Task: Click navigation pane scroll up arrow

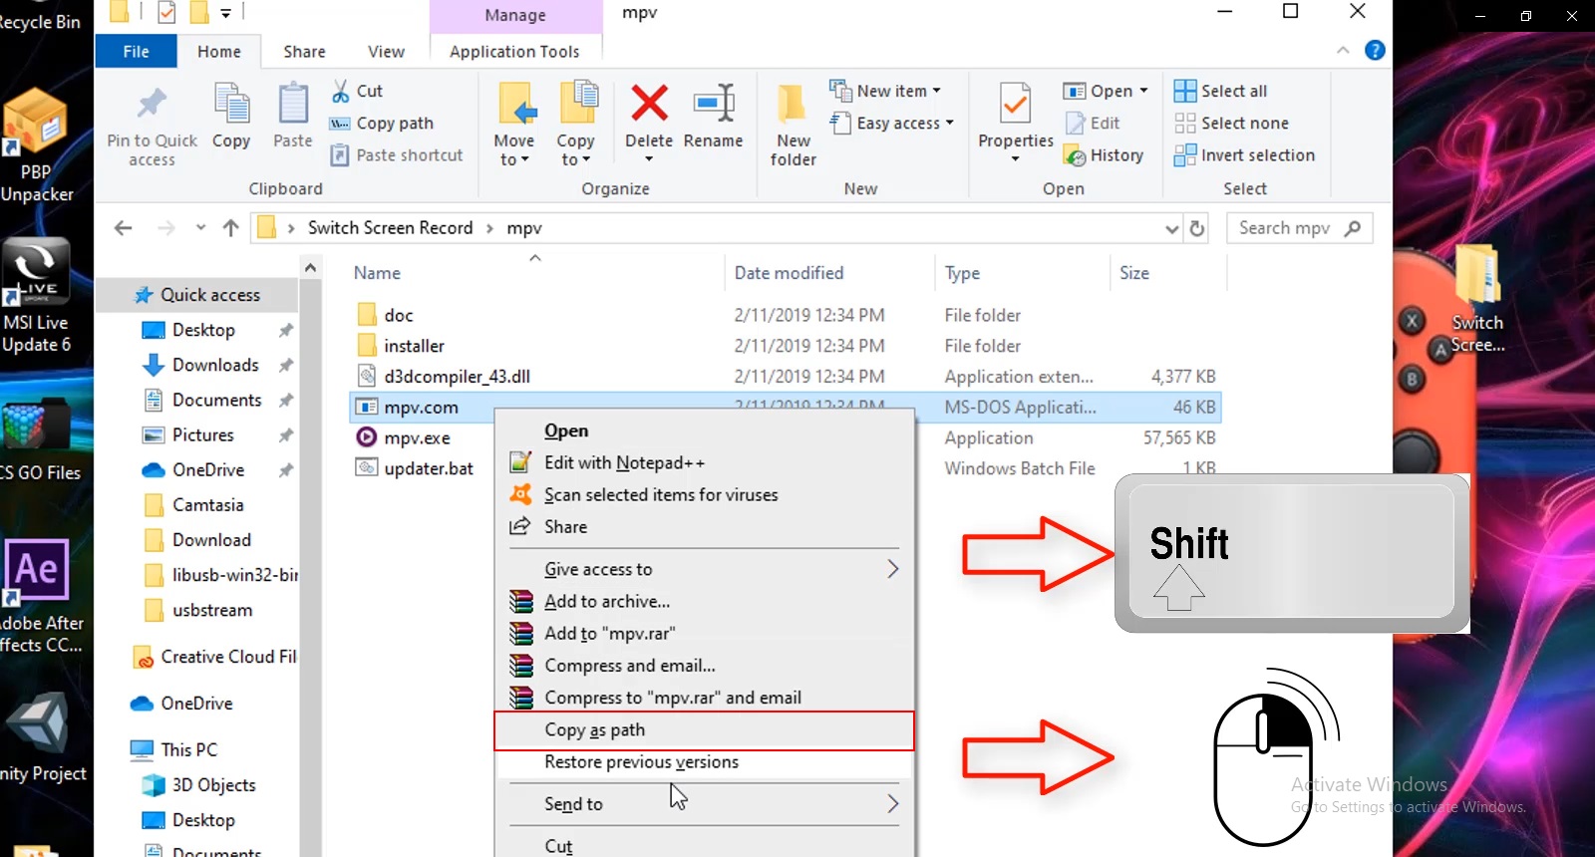Action: (311, 268)
